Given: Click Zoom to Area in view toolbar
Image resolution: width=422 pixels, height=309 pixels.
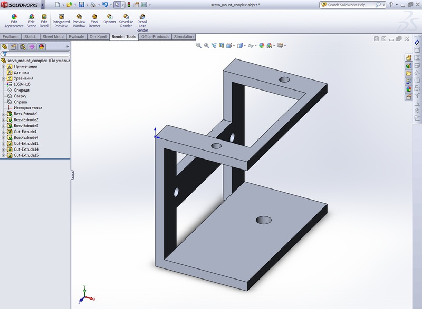Looking at the screenshot, I should 206,45.
